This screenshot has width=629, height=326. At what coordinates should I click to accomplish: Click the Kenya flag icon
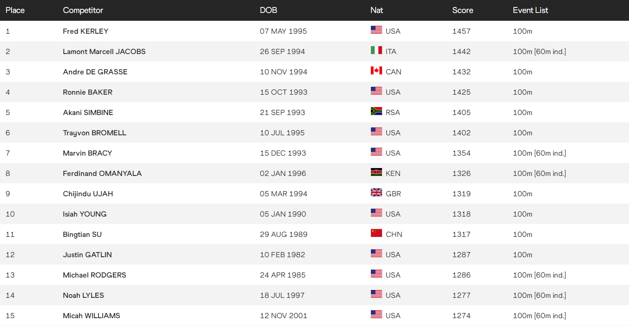(x=376, y=172)
